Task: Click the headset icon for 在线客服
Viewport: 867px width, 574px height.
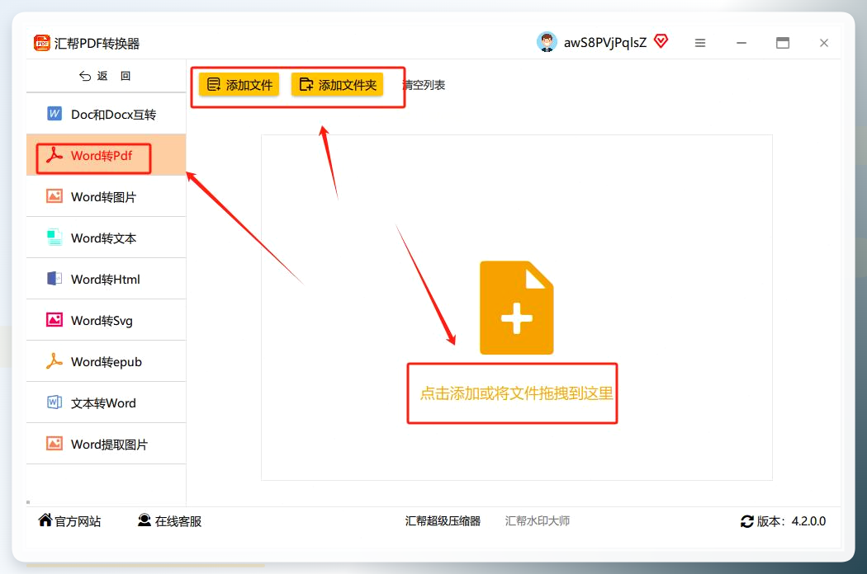Action: pyautogui.click(x=144, y=520)
